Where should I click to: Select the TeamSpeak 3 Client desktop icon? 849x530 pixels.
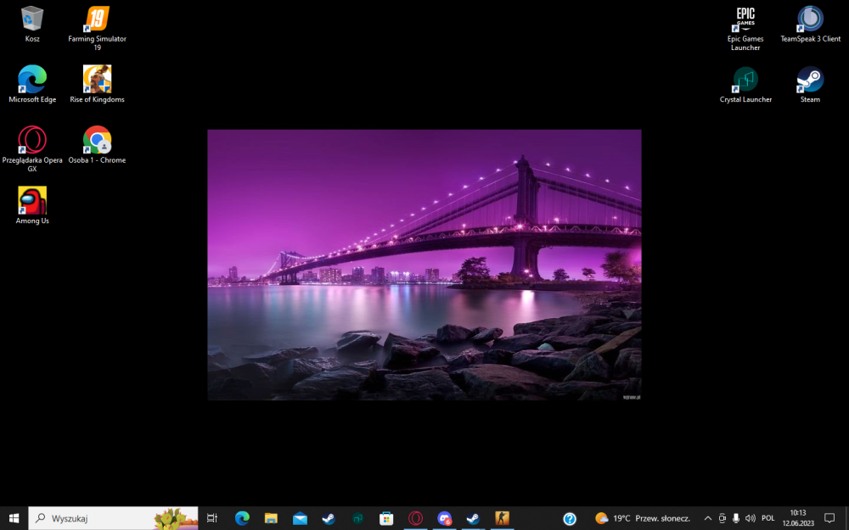click(810, 25)
